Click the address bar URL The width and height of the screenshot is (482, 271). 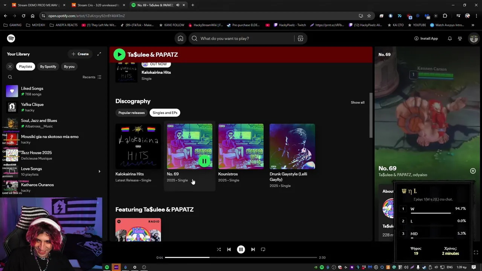[x=87, y=16]
